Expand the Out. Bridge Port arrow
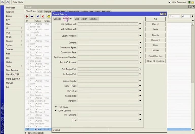 [140, 69]
